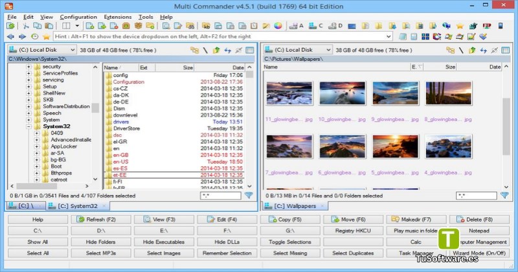518x272 pixels.
Task: Click right panel swap arrows icon
Action: coord(484,51)
